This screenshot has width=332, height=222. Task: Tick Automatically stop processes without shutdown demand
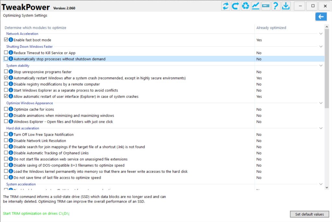tap(6, 59)
